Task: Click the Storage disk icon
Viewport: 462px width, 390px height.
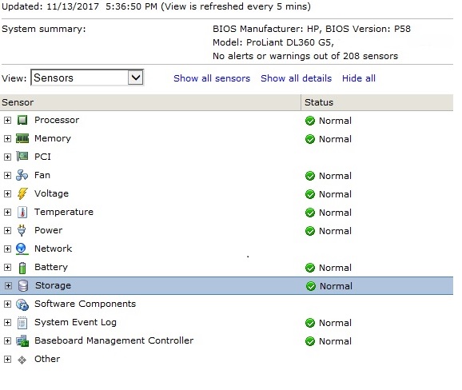Action: (x=23, y=286)
